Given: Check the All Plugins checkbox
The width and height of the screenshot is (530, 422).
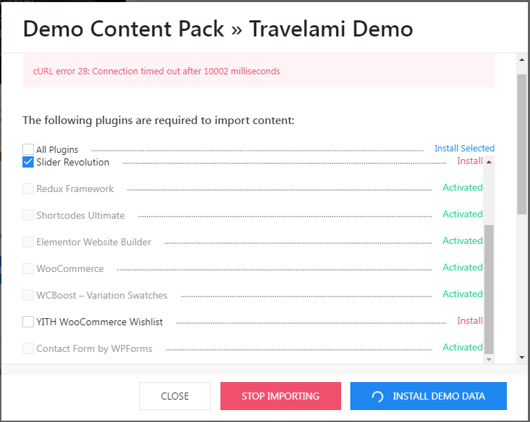Looking at the screenshot, I should tap(28, 149).
